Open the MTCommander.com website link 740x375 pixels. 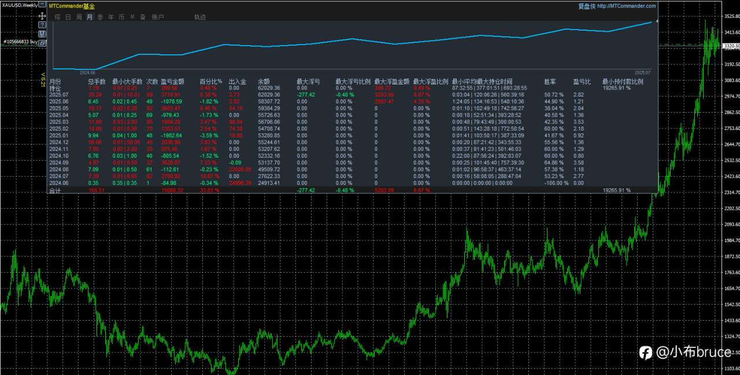coord(626,6)
